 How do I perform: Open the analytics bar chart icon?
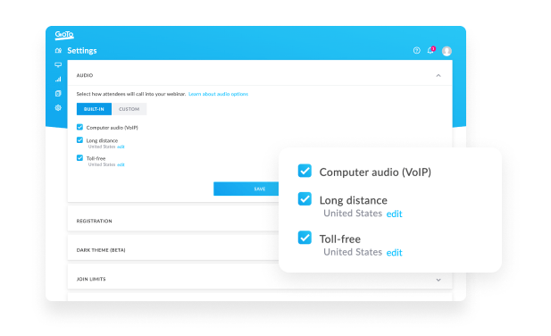58,79
